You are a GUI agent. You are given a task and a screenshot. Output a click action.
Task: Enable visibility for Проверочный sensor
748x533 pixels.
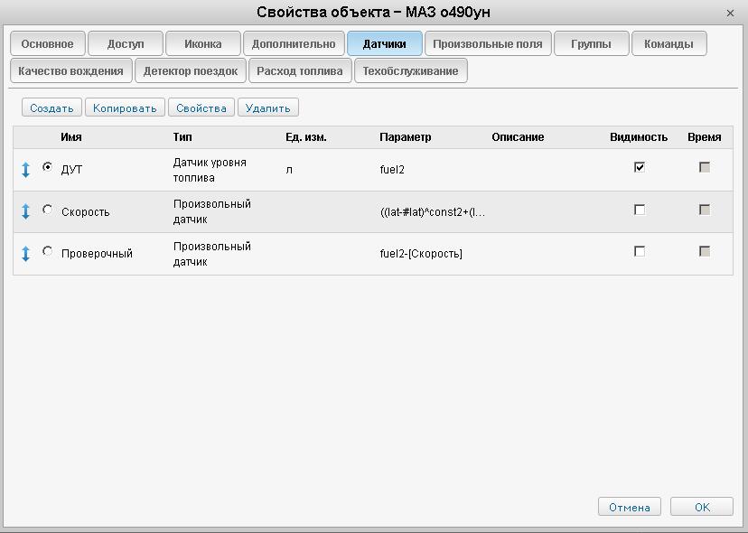[640, 251]
